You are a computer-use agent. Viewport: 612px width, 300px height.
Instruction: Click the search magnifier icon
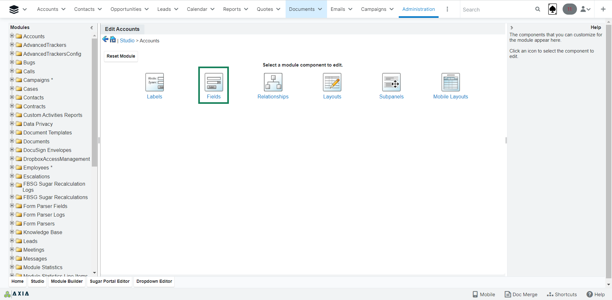click(x=538, y=9)
